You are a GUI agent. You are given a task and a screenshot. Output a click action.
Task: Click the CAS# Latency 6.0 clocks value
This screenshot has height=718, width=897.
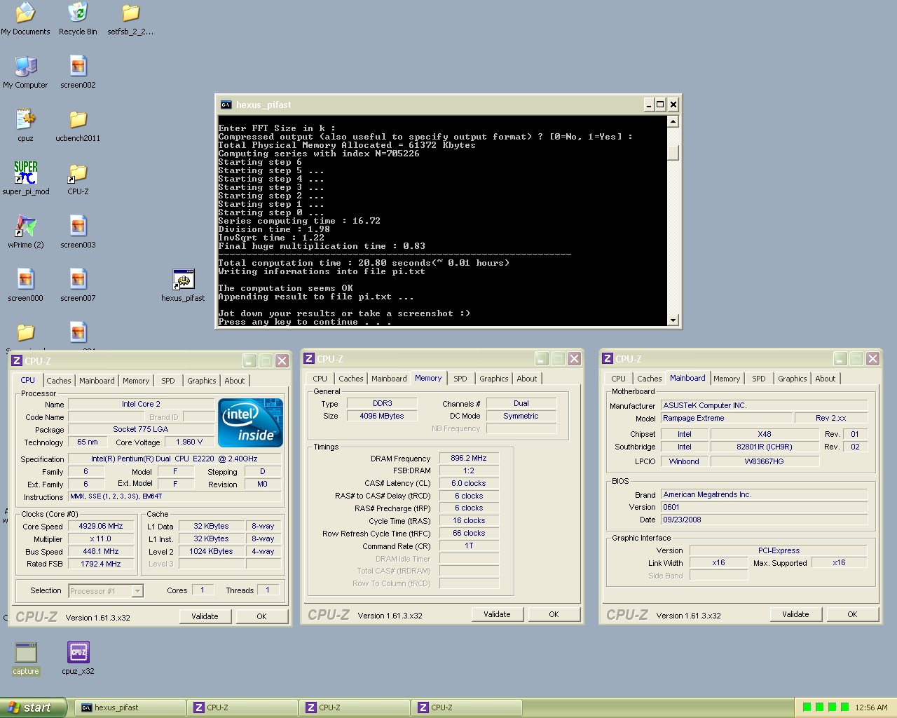[x=469, y=483]
